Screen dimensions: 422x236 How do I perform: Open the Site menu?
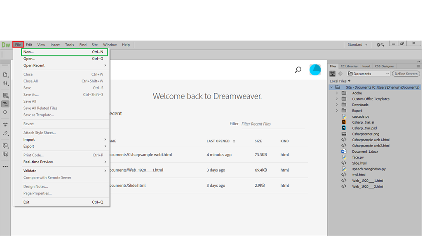point(95,45)
